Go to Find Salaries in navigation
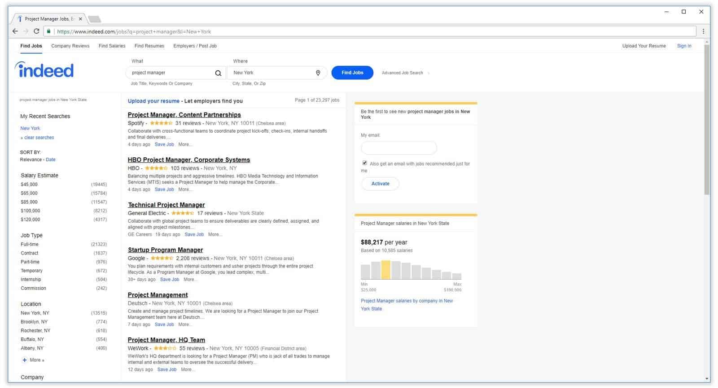This screenshot has height=388, width=718. pyautogui.click(x=112, y=46)
